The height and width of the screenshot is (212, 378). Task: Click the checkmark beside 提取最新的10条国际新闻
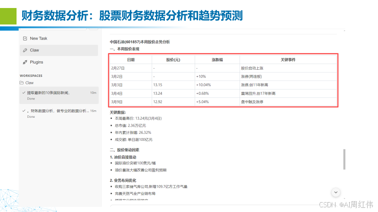click(x=24, y=92)
